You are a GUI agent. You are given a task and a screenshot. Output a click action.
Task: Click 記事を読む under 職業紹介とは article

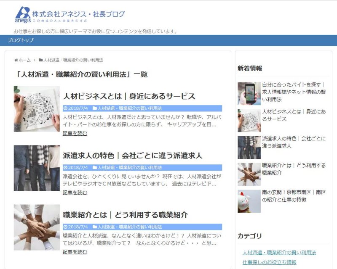click(75, 252)
